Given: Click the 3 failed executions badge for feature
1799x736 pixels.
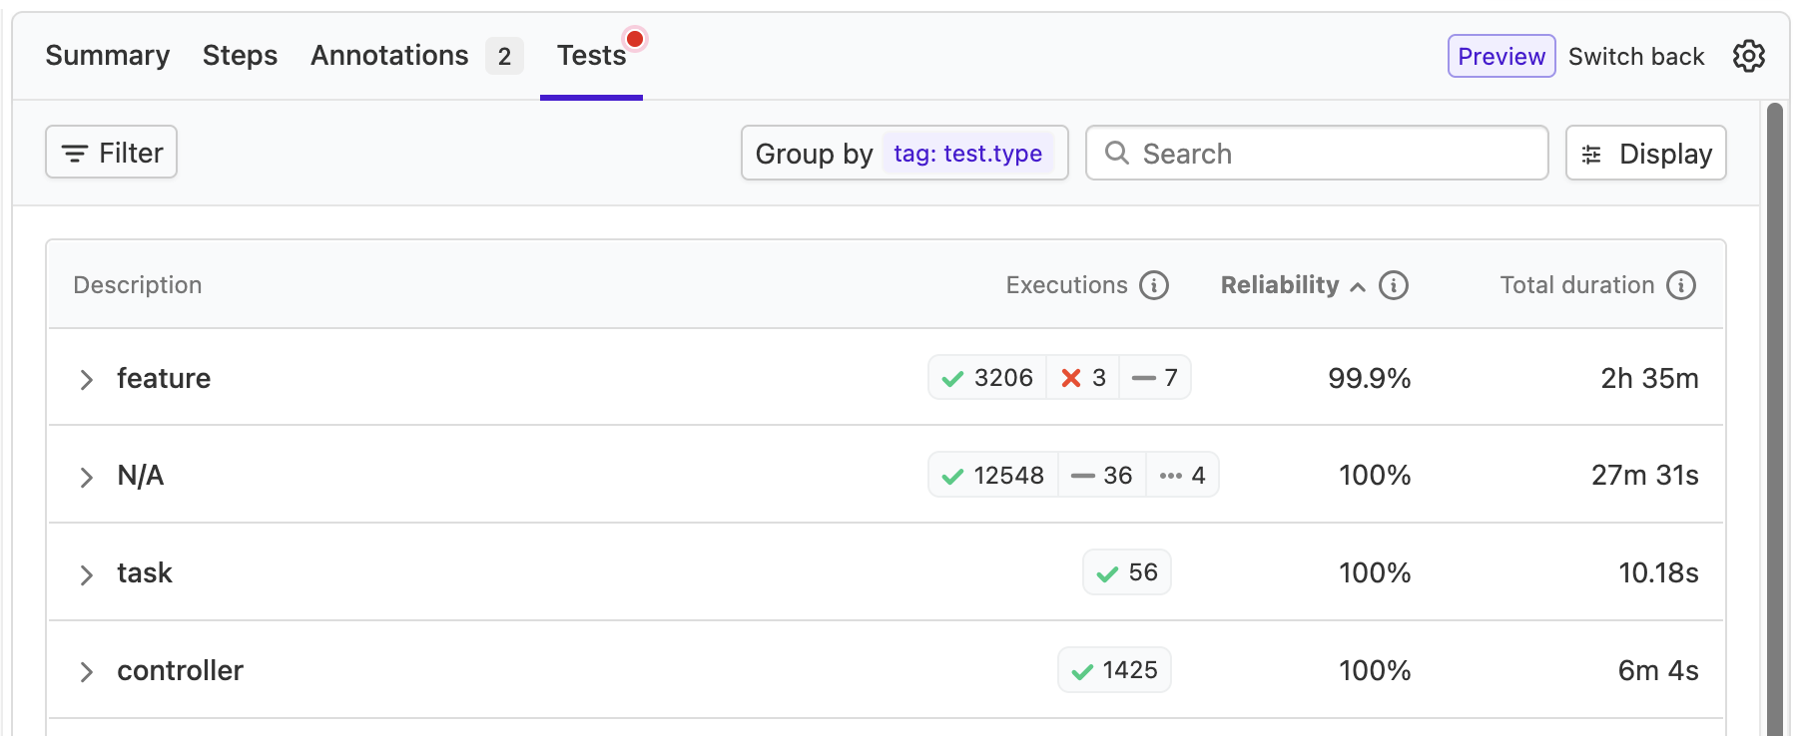Looking at the screenshot, I should coord(1083,378).
